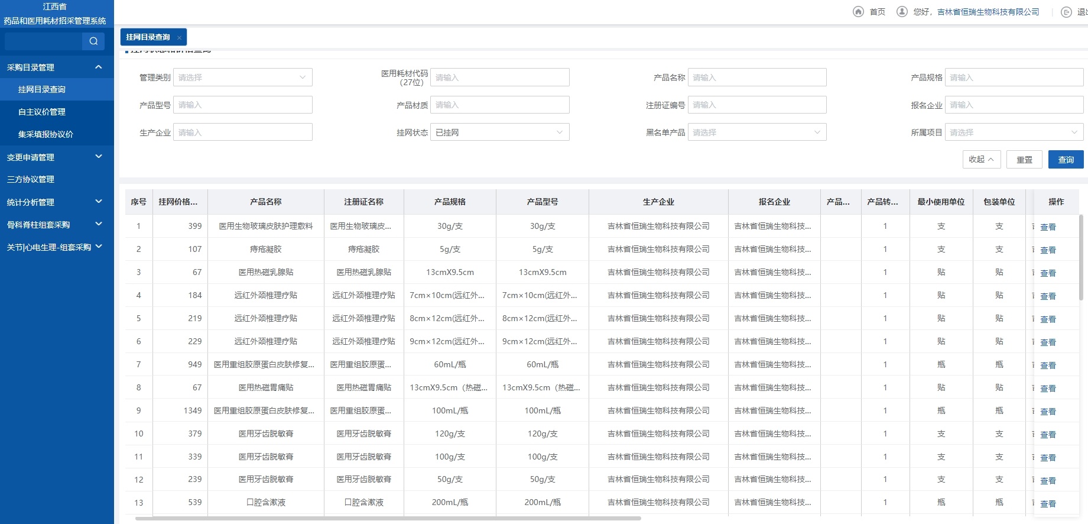Image resolution: width=1088 pixels, height=524 pixels.
Task: Click the 注册证编号 input field
Action: [757, 105]
